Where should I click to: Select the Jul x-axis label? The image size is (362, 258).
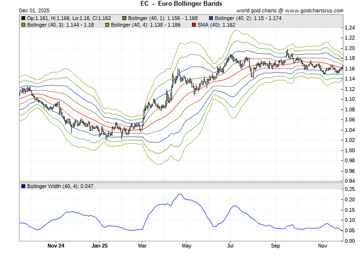[230, 246]
